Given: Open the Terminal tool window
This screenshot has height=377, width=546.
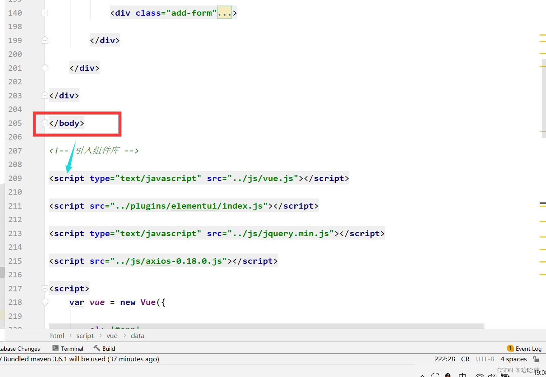Looking at the screenshot, I should 68,348.
